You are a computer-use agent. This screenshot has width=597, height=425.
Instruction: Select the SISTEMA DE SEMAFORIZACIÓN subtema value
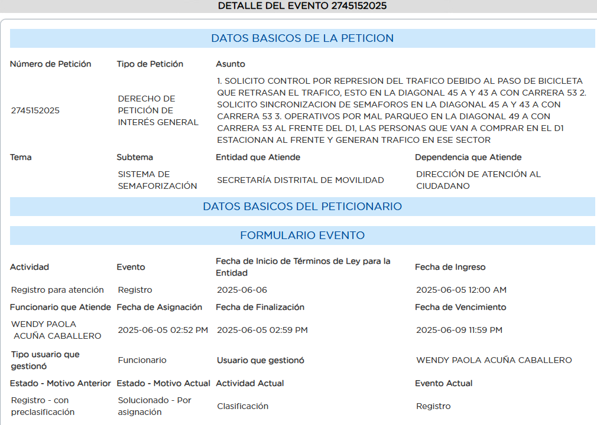(x=157, y=180)
